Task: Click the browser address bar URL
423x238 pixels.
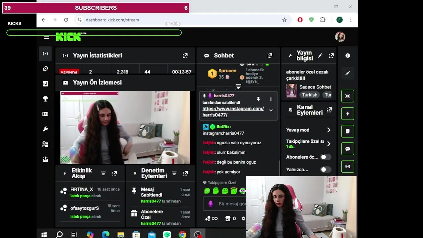Action: coord(112,20)
